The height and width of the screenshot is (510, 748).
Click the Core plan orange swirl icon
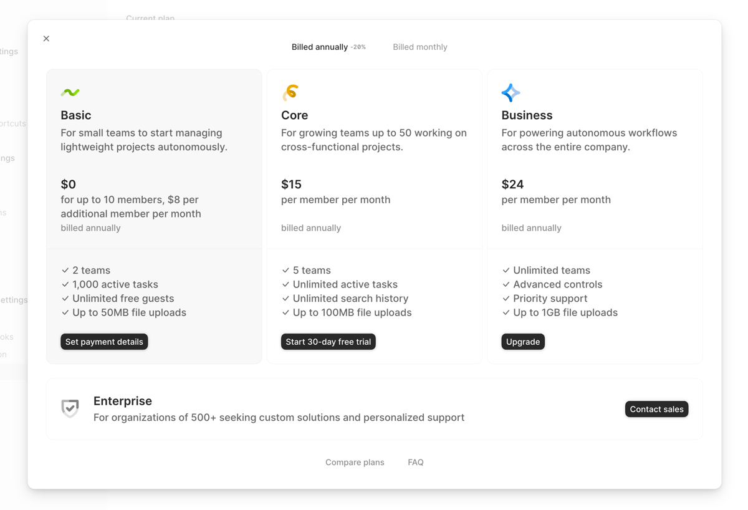290,92
